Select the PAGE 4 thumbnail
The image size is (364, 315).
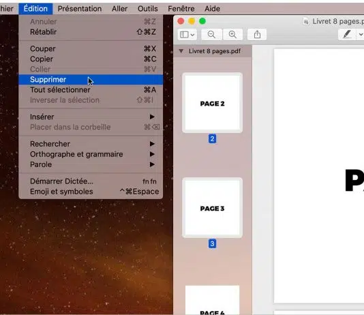(x=212, y=300)
